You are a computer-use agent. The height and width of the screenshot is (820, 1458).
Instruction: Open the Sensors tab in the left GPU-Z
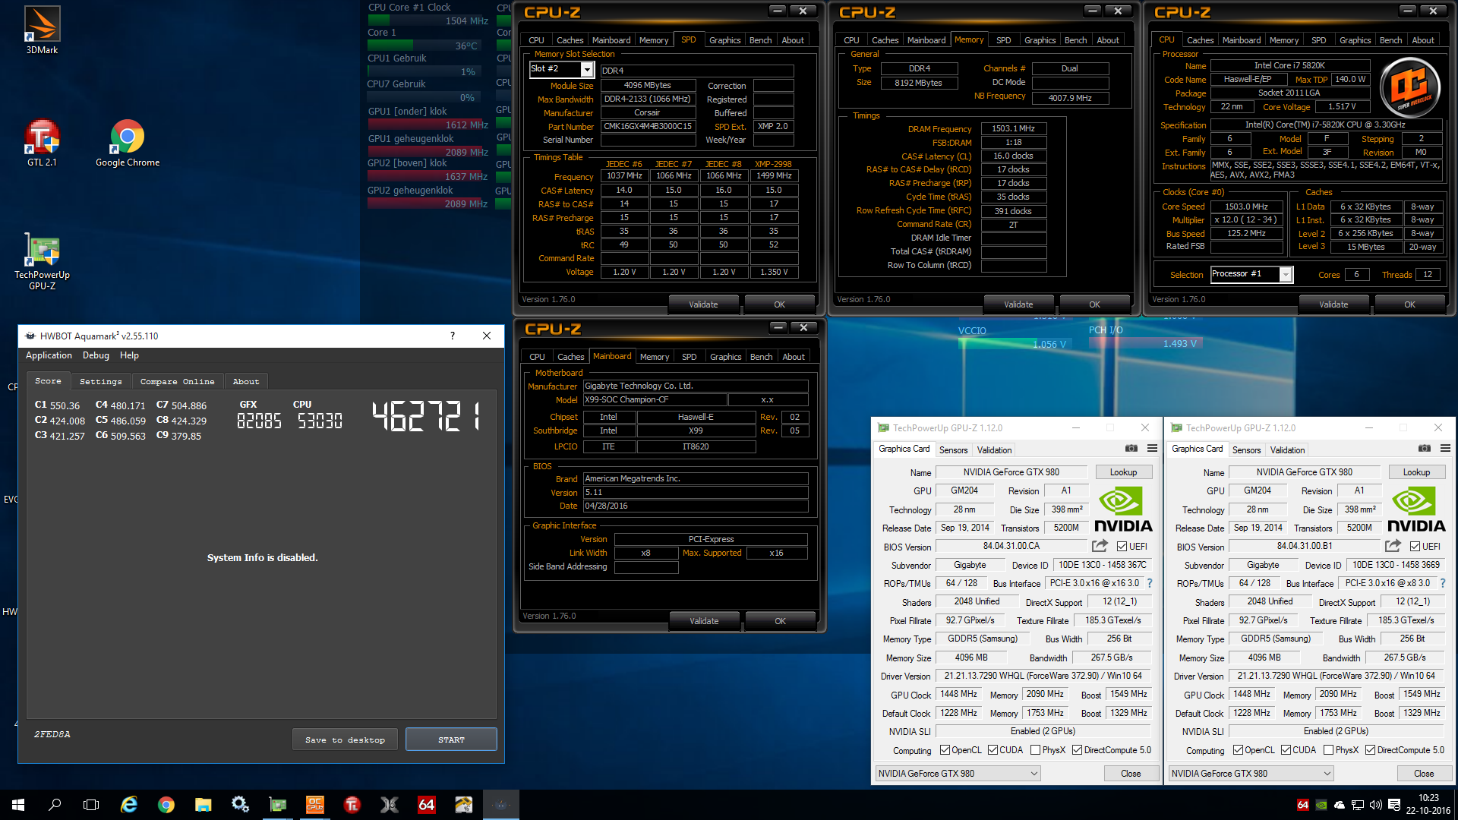click(953, 449)
